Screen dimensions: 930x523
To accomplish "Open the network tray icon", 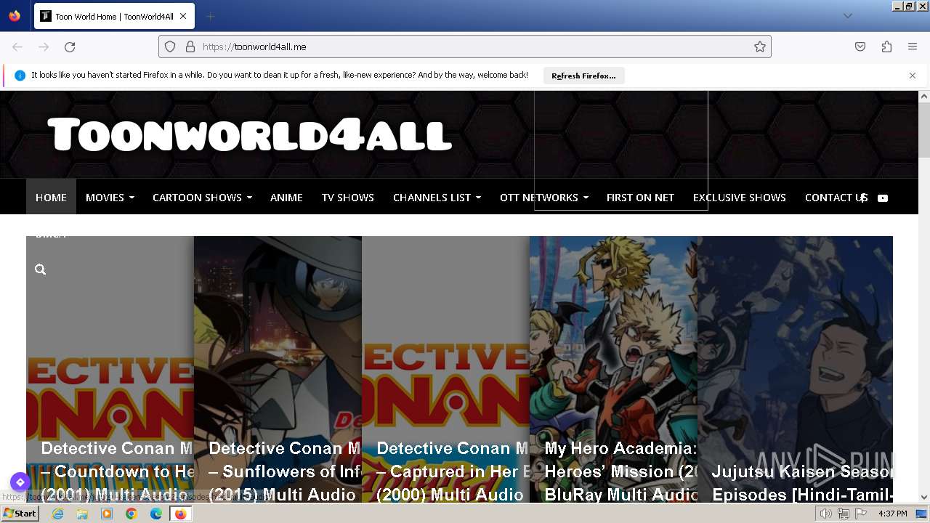I will [844, 514].
